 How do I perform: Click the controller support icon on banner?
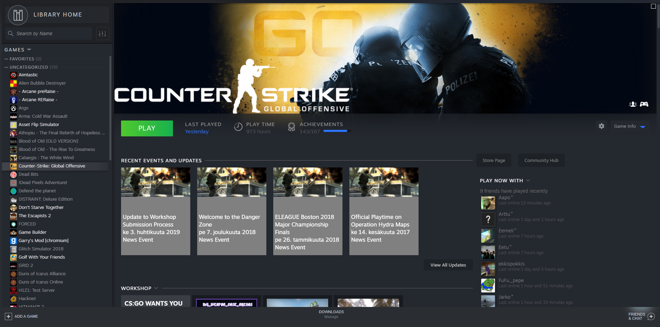pos(644,104)
